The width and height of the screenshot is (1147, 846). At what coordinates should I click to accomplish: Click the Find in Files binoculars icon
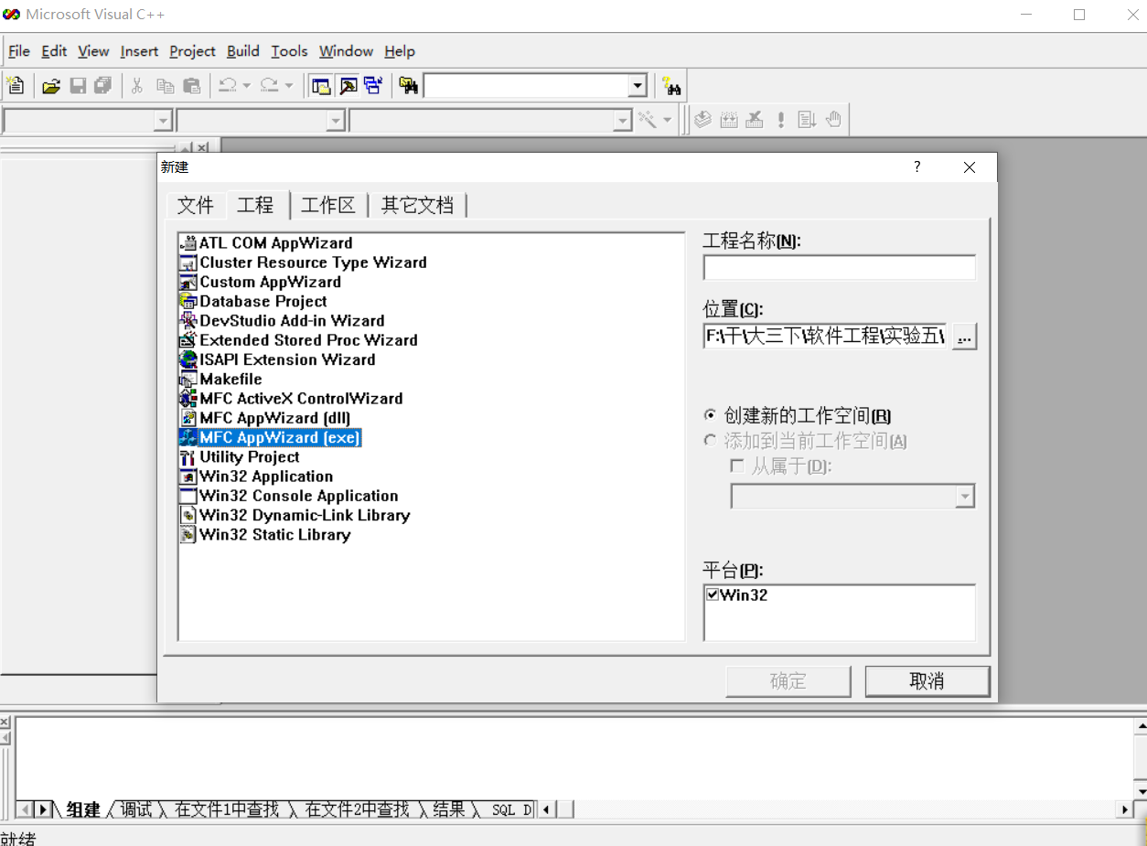408,86
